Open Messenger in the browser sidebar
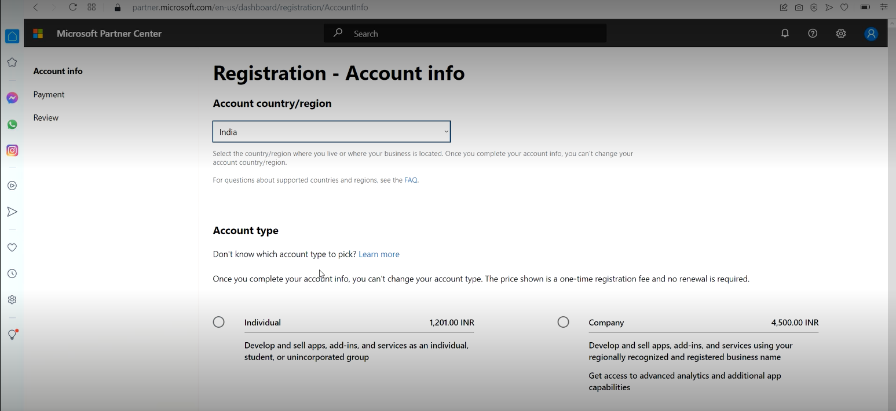 click(12, 98)
